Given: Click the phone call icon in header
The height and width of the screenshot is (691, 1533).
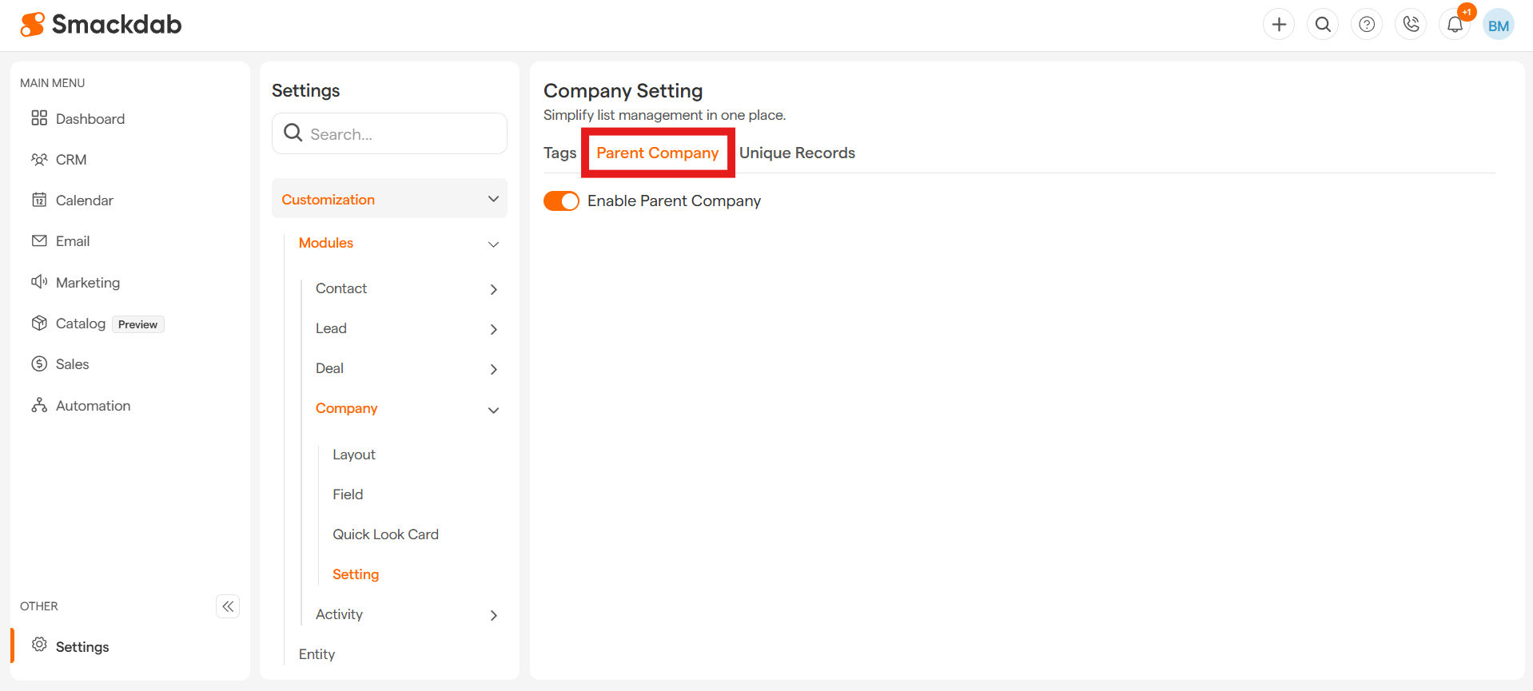Looking at the screenshot, I should click(1411, 25).
